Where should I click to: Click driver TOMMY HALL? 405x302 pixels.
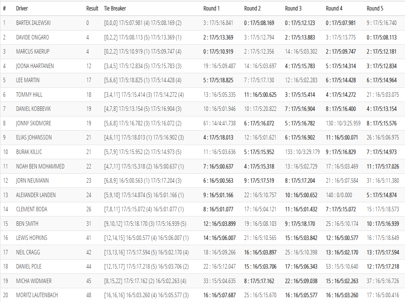coord(29,95)
